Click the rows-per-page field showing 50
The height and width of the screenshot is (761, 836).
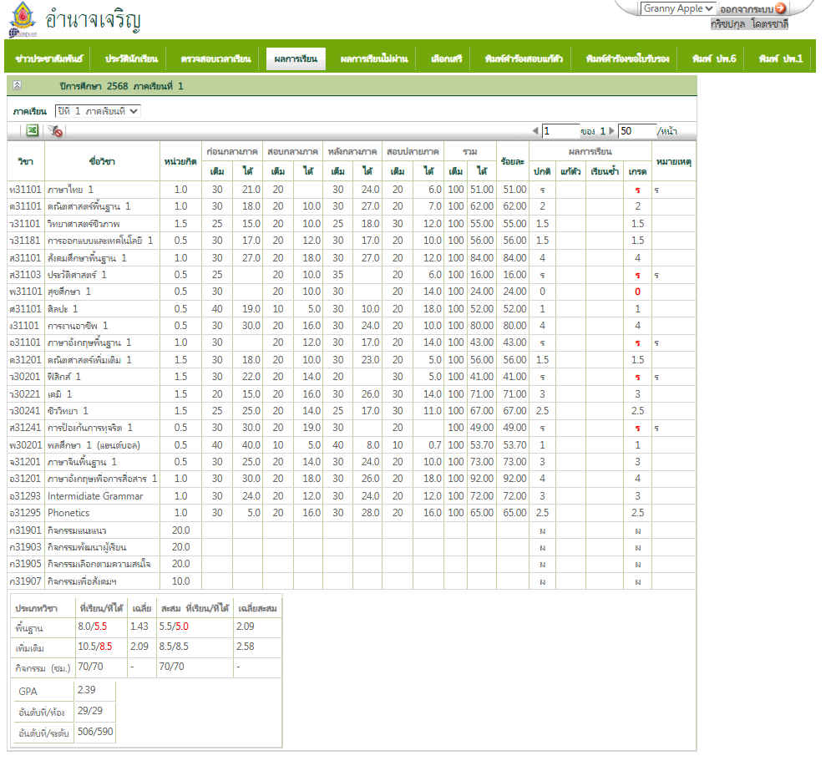pos(636,131)
